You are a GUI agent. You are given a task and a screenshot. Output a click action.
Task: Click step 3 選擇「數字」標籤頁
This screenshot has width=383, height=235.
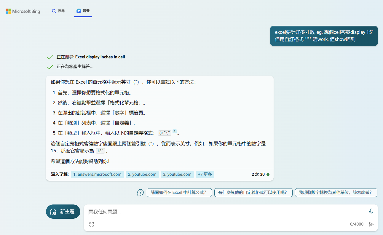pyautogui.click(x=102, y=113)
